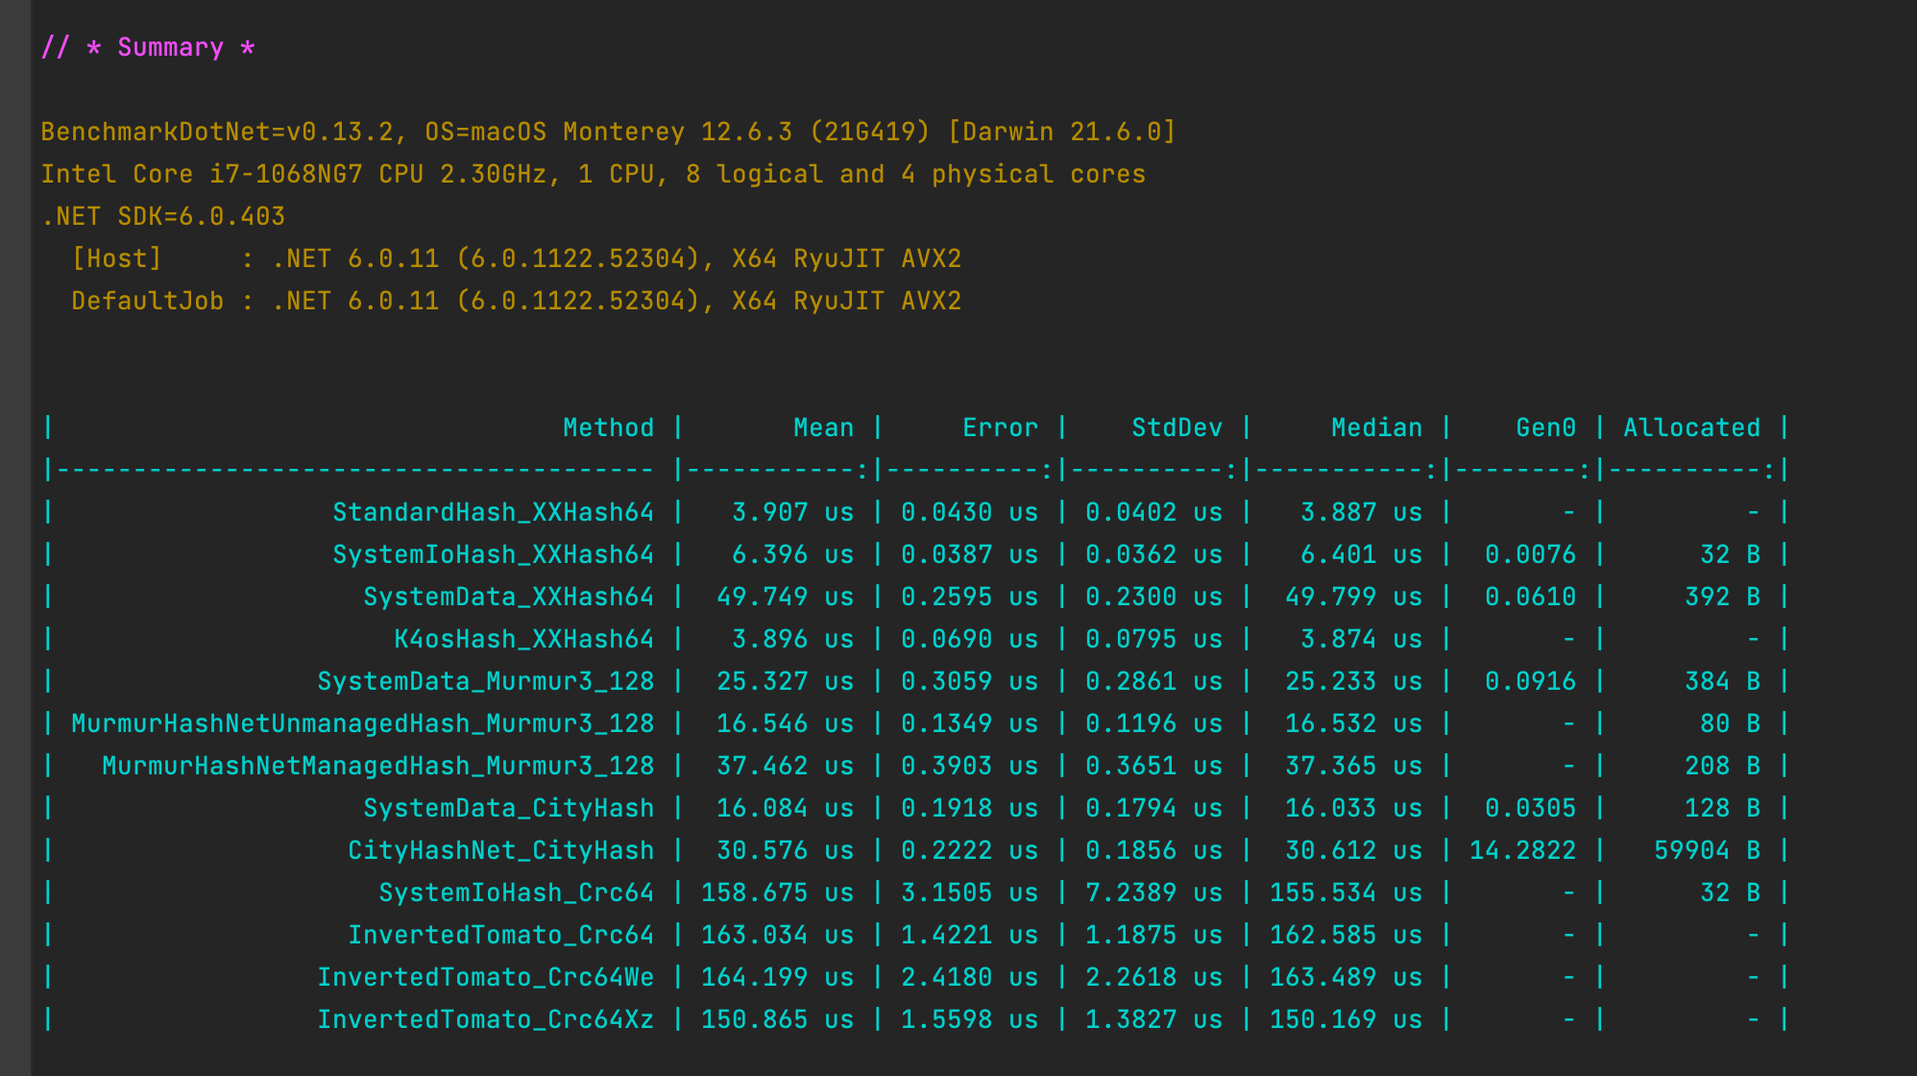The image size is (1917, 1076).
Task: Click the SystemIoHash_XXHash64 method name
Action: 493,555
